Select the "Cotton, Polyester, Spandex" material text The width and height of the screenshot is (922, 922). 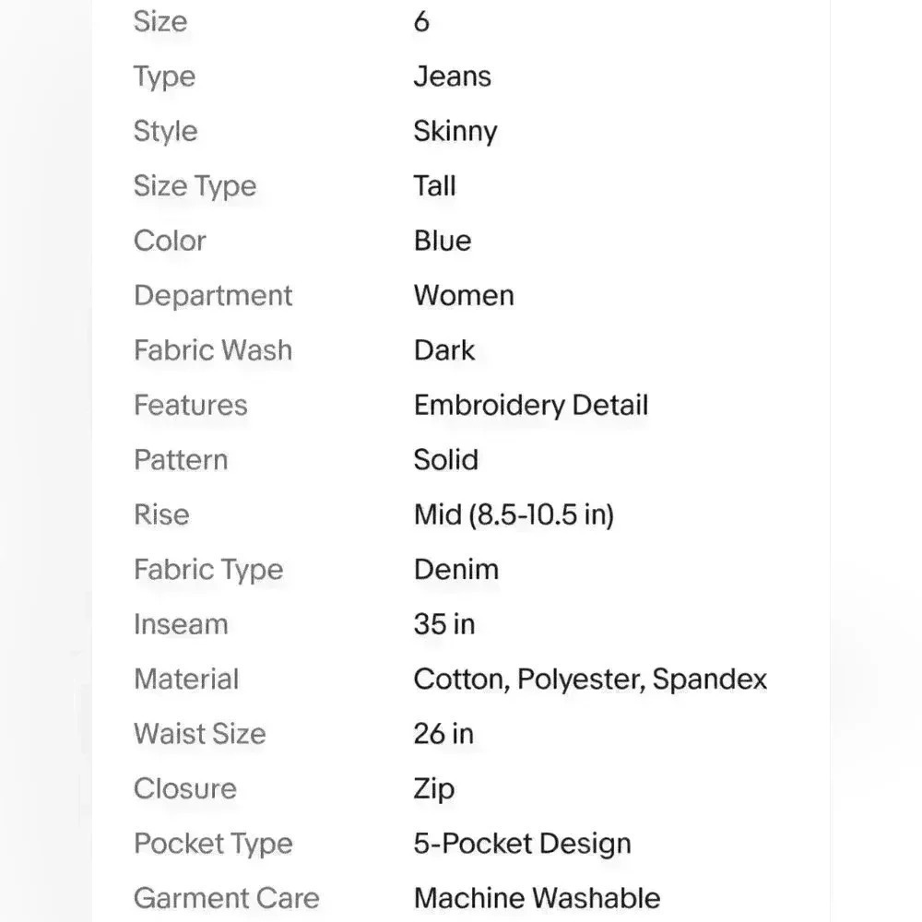(590, 680)
